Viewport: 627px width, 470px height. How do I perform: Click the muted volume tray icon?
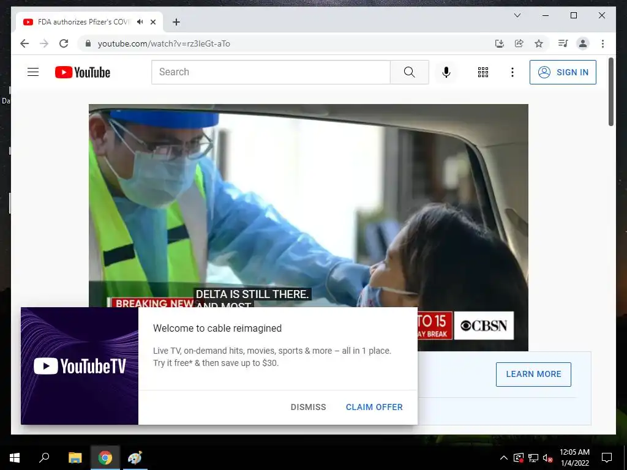point(547,458)
